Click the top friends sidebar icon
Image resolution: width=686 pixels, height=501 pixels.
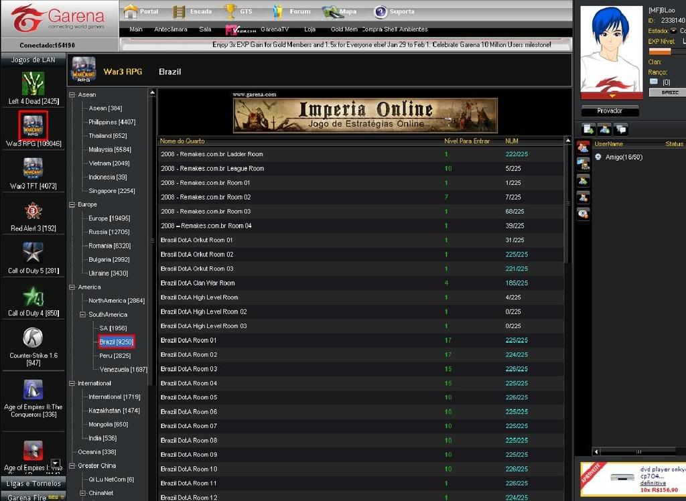[584, 147]
